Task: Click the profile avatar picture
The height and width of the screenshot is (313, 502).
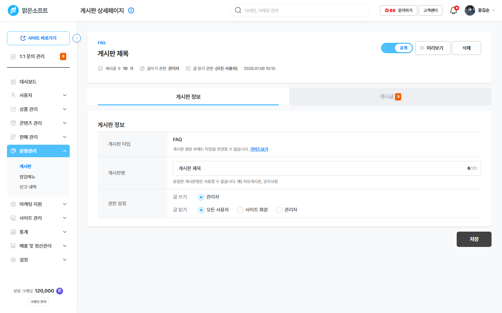Action: click(470, 10)
